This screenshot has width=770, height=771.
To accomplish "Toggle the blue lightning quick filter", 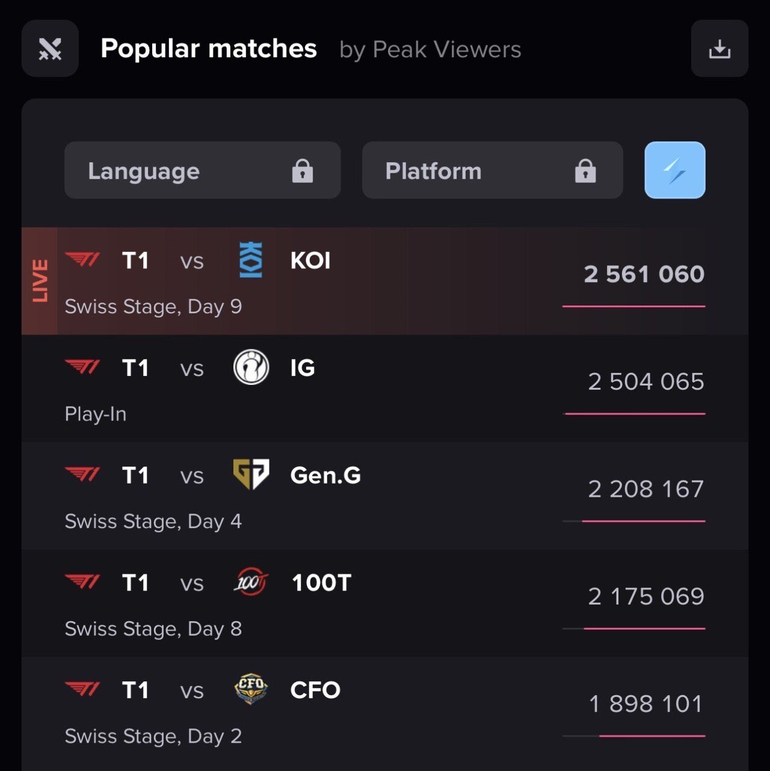I will pos(674,170).
